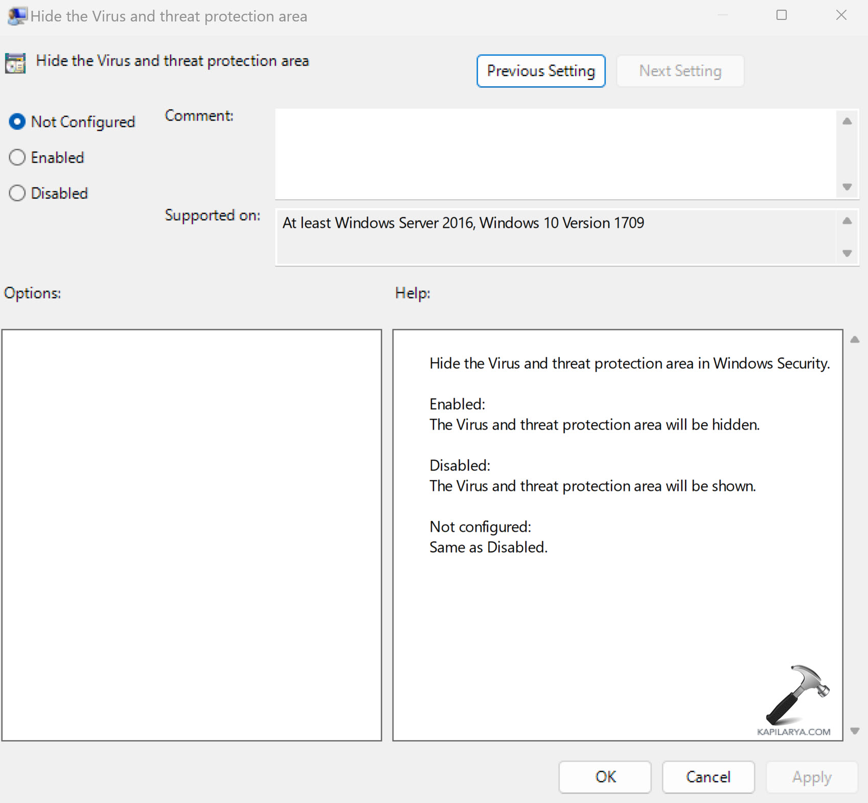Set the policy to Disabled
Viewport: 868px width, 803px height.
pyautogui.click(x=17, y=193)
